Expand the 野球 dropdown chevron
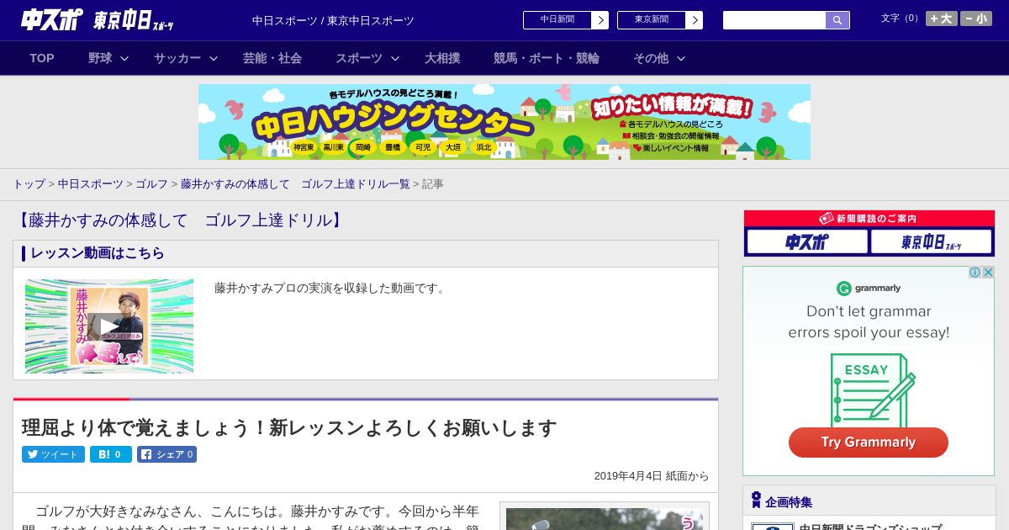This screenshot has width=1009, height=530. point(124,58)
